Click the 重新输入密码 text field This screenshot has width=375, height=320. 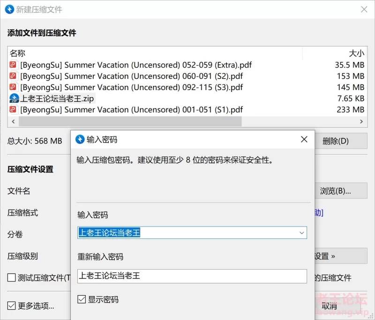point(192,276)
